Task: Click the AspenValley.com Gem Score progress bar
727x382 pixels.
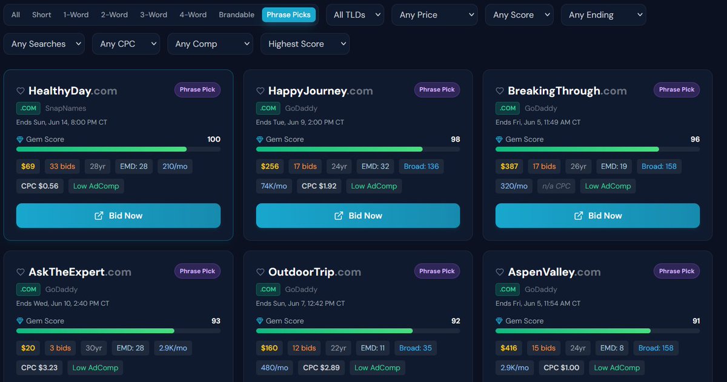Action: pyautogui.click(x=597, y=331)
